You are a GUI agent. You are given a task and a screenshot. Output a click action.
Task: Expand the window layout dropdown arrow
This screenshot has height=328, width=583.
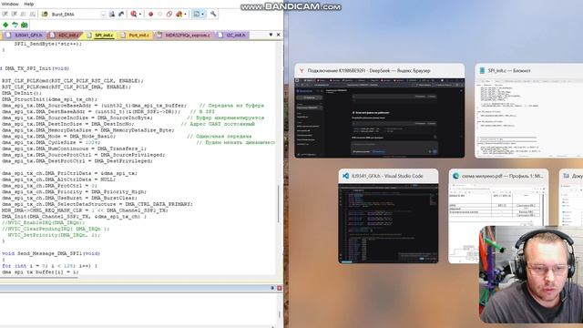(203, 15)
